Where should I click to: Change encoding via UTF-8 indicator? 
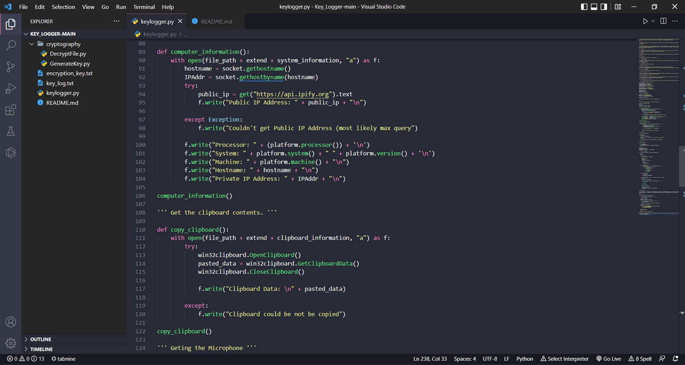490,359
